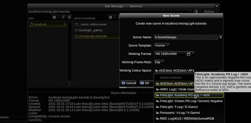
Task: Click Compatibility value Current version
Action: click(x=59, y=116)
